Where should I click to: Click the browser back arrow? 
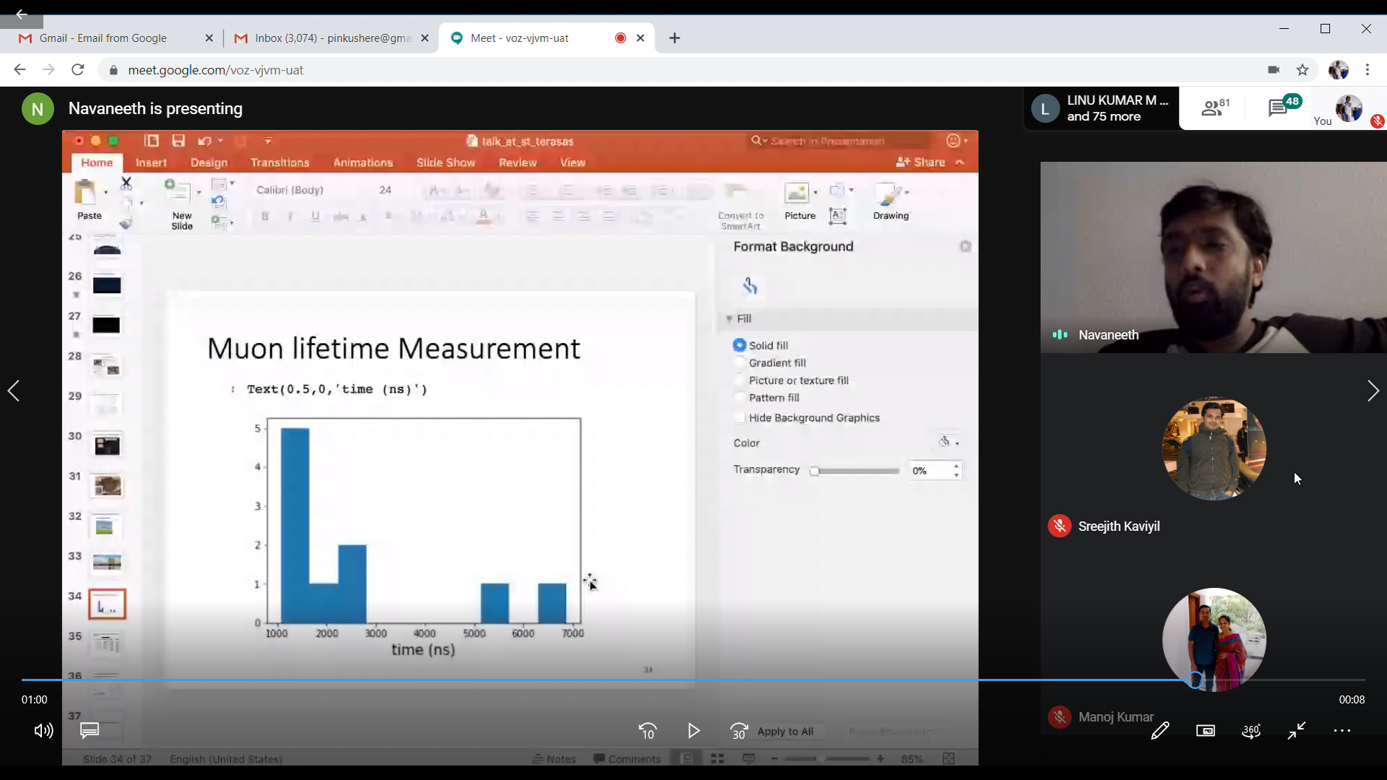[20, 69]
